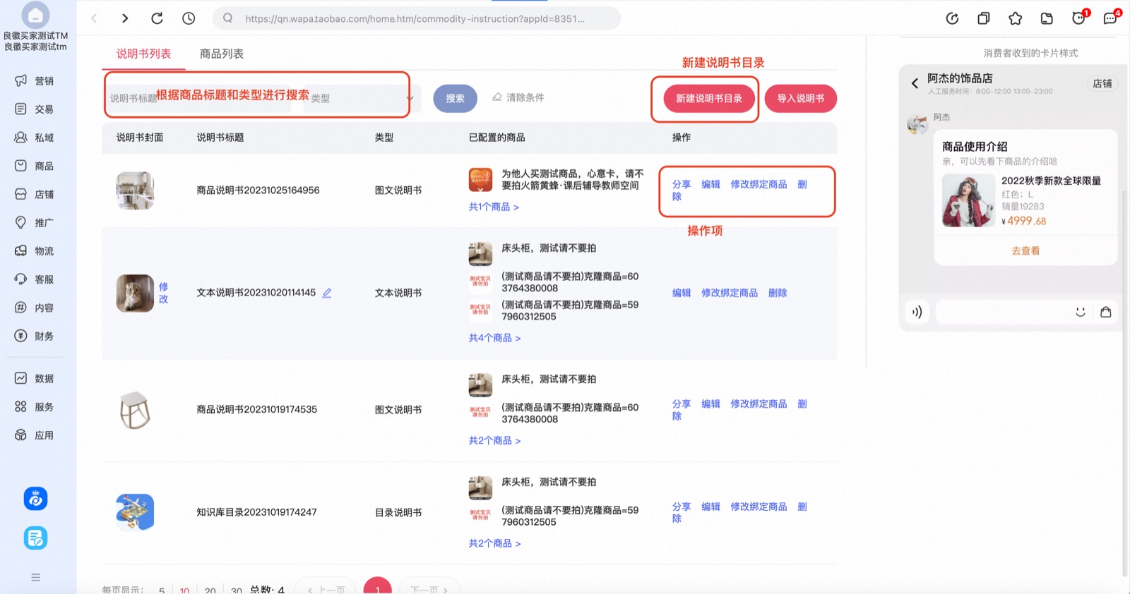Click 去查看 in the product card

click(x=1025, y=250)
